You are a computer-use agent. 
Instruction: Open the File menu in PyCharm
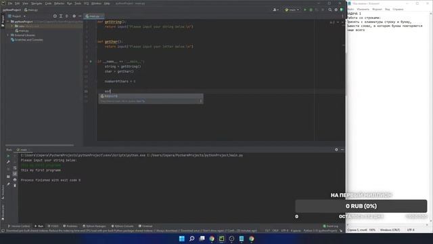coord(10,3)
